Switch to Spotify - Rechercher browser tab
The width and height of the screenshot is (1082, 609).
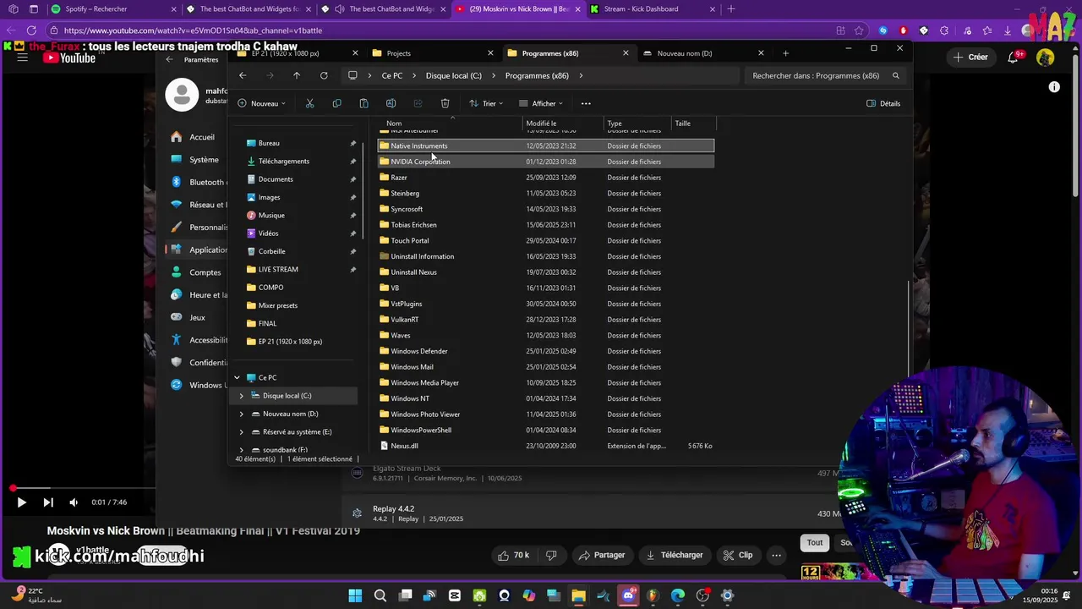(x=114, y=9)
